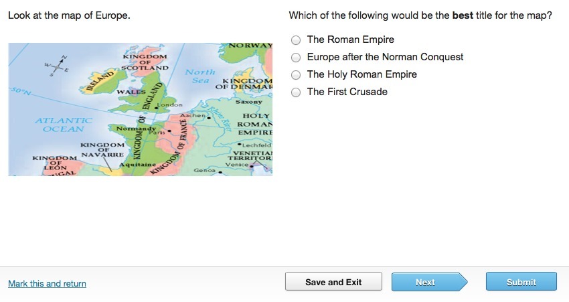Click the Atlantic Ocean label on map
This screenshot has width=569, height=302.
(64, 125)
